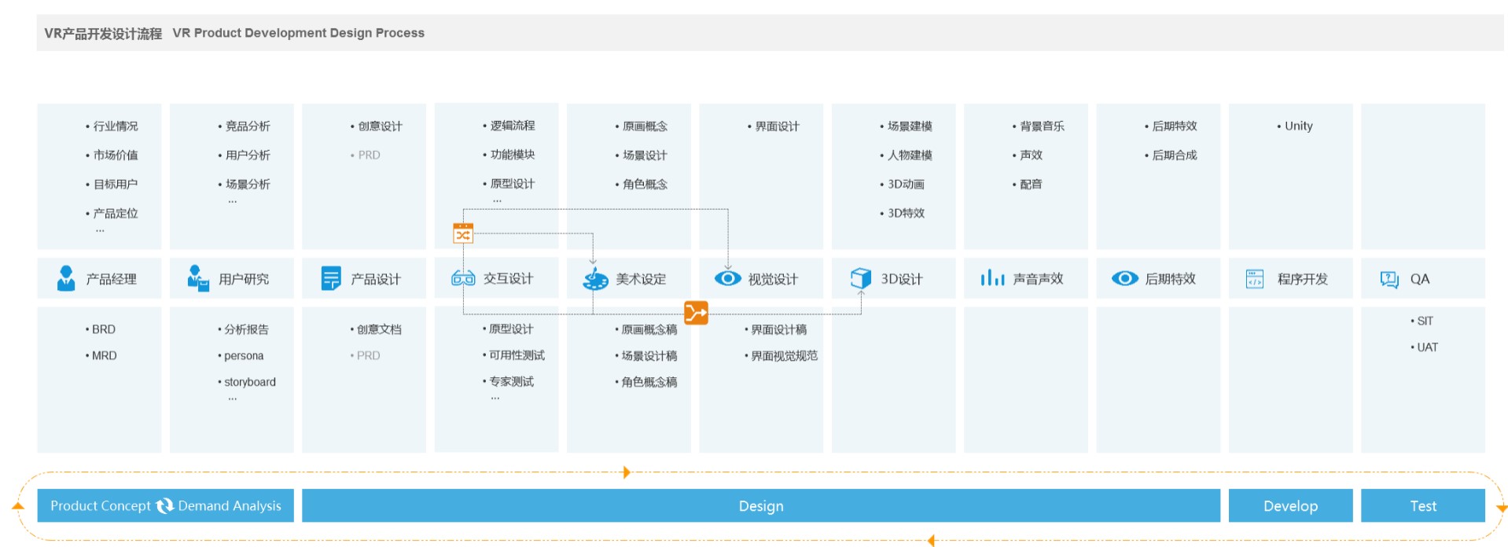1508x547 pixels.
Task: Click the orange shuffle icon above 交互设计
Action: [463, 233]
